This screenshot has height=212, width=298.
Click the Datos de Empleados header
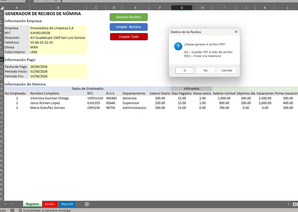point(88,89)
